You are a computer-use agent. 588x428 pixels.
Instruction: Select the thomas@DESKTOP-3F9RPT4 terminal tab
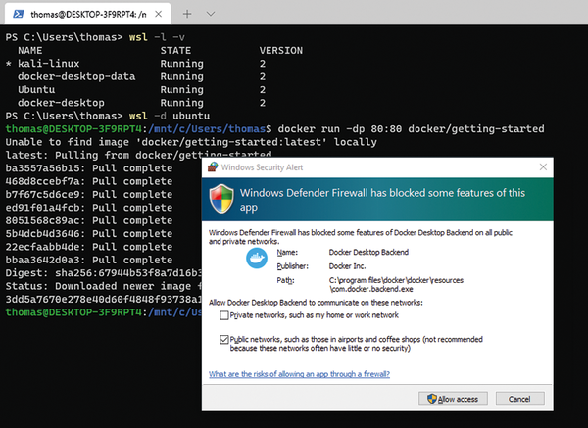click(88, 15)
